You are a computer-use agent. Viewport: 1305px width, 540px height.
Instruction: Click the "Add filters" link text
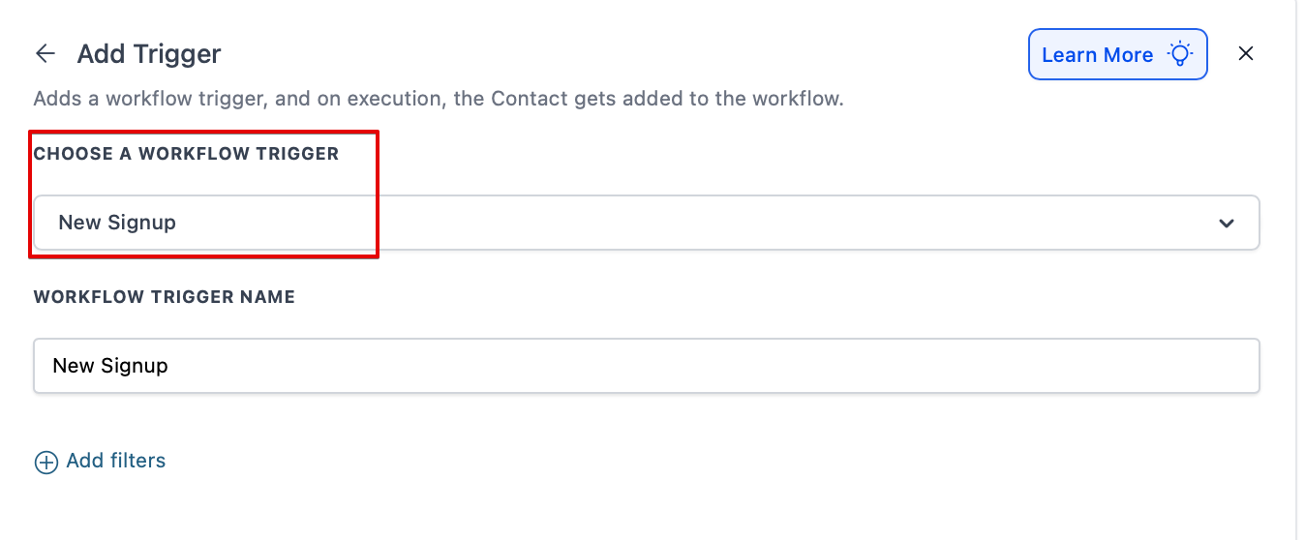pyautogui.click(x=116, y=461)
